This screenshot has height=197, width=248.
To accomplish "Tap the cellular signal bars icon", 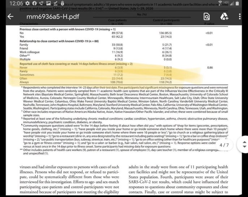I will pyautogui.click(x=232, y=4).
